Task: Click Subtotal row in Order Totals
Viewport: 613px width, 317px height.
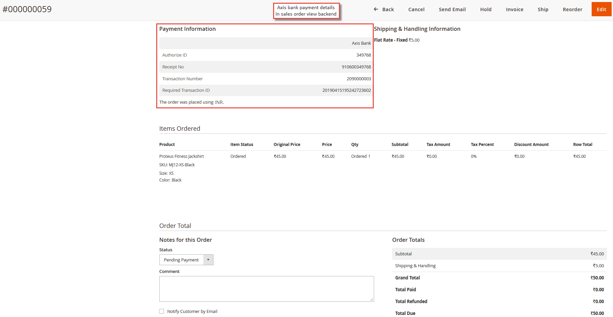Action: [499, 254]
